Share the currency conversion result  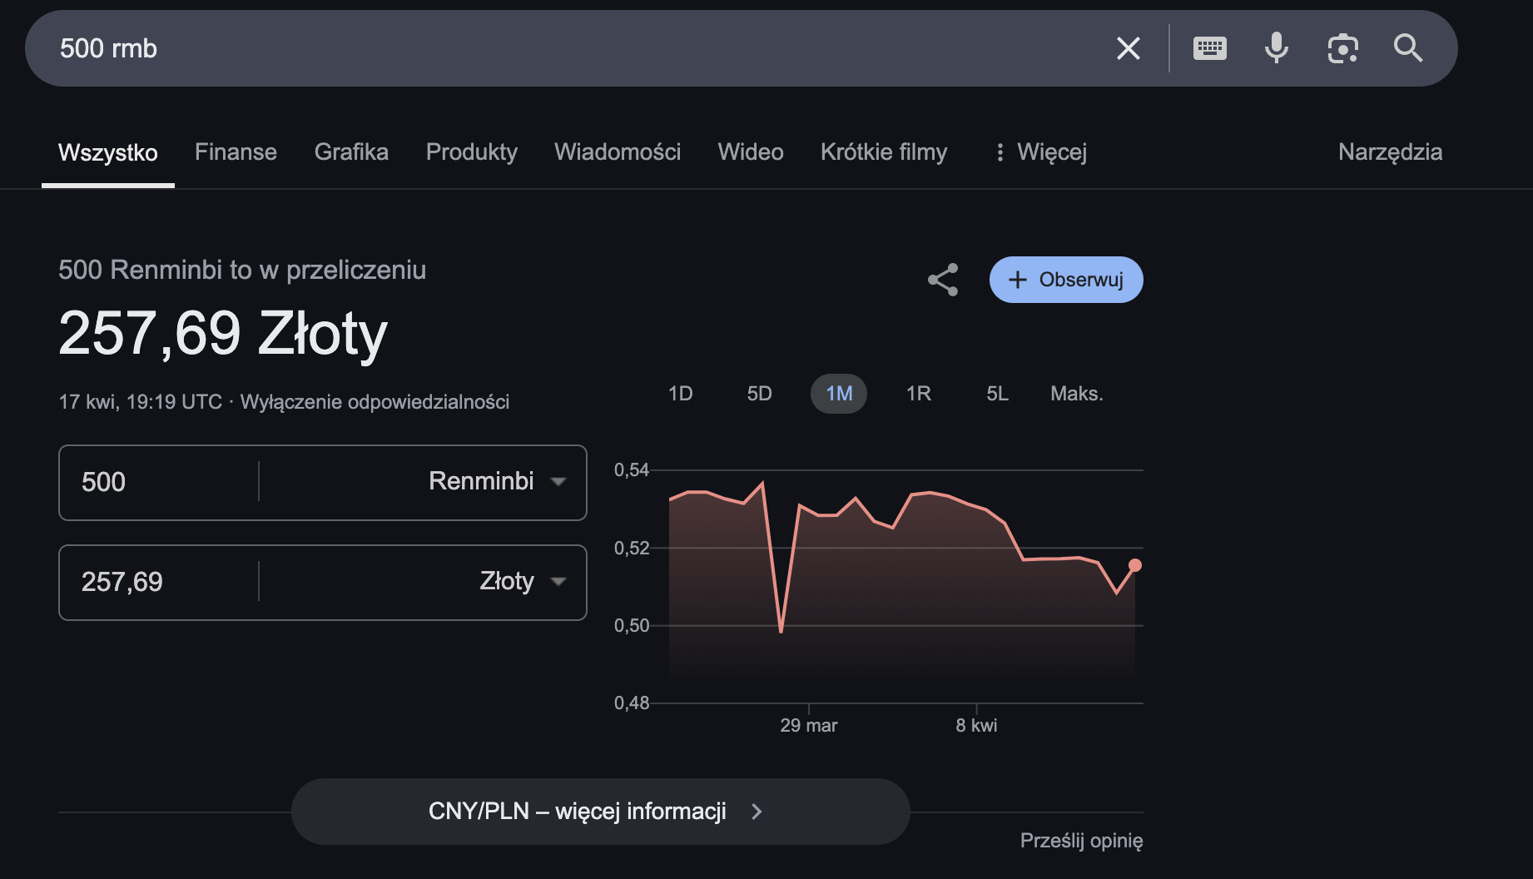943,280
